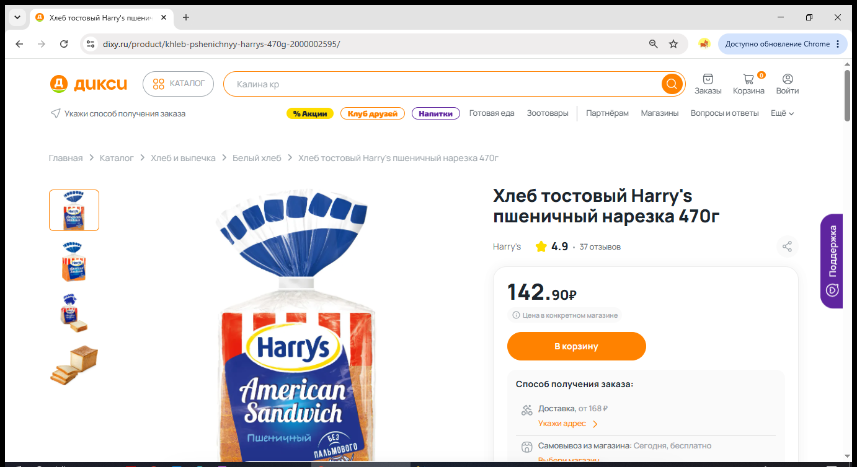Click the share icon near product rating
This screenshot has height=467, width=857.
787,247
